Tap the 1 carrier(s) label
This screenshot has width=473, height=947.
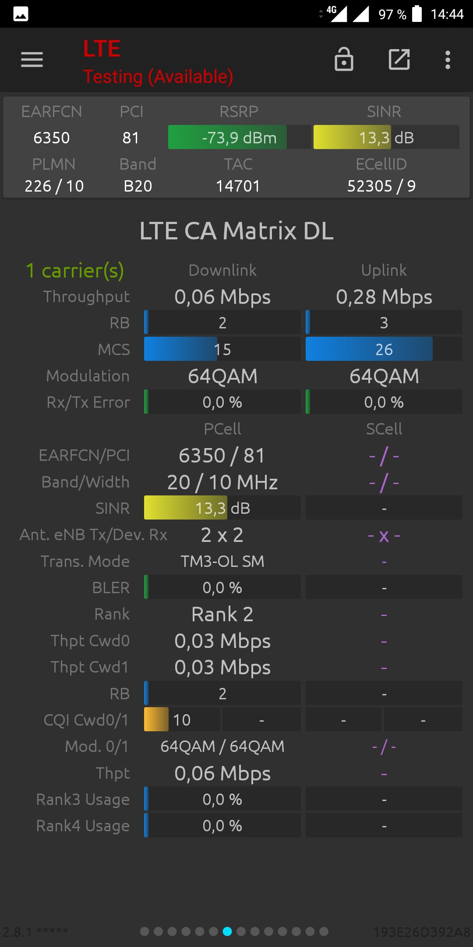pos(75,271)
